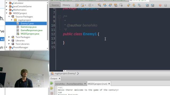The width and height of the screenshot is (170, 95).
Task: Click breadcrumb class icon beside mgdcproject.Enemy1
Action: 52,73
